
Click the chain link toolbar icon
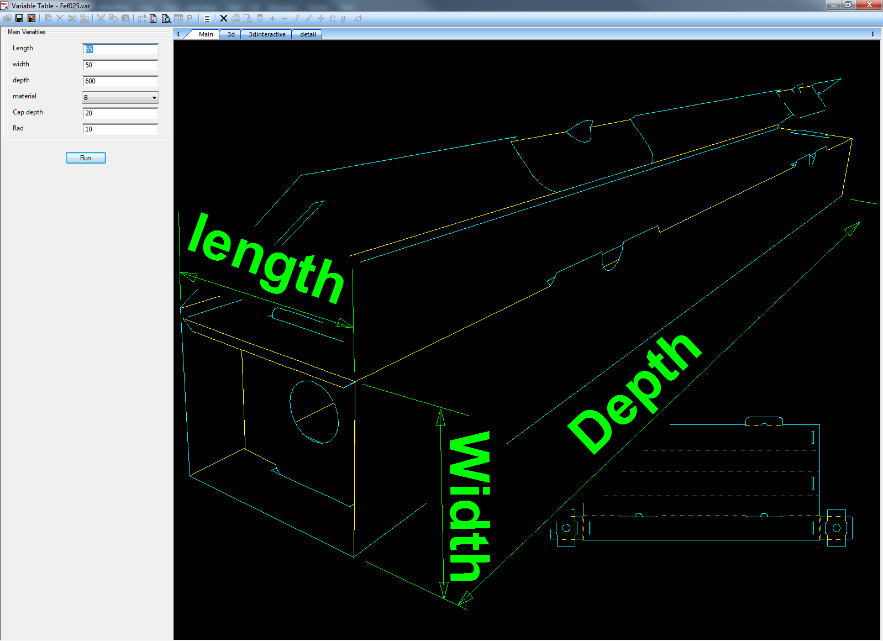tap(308, 18)
